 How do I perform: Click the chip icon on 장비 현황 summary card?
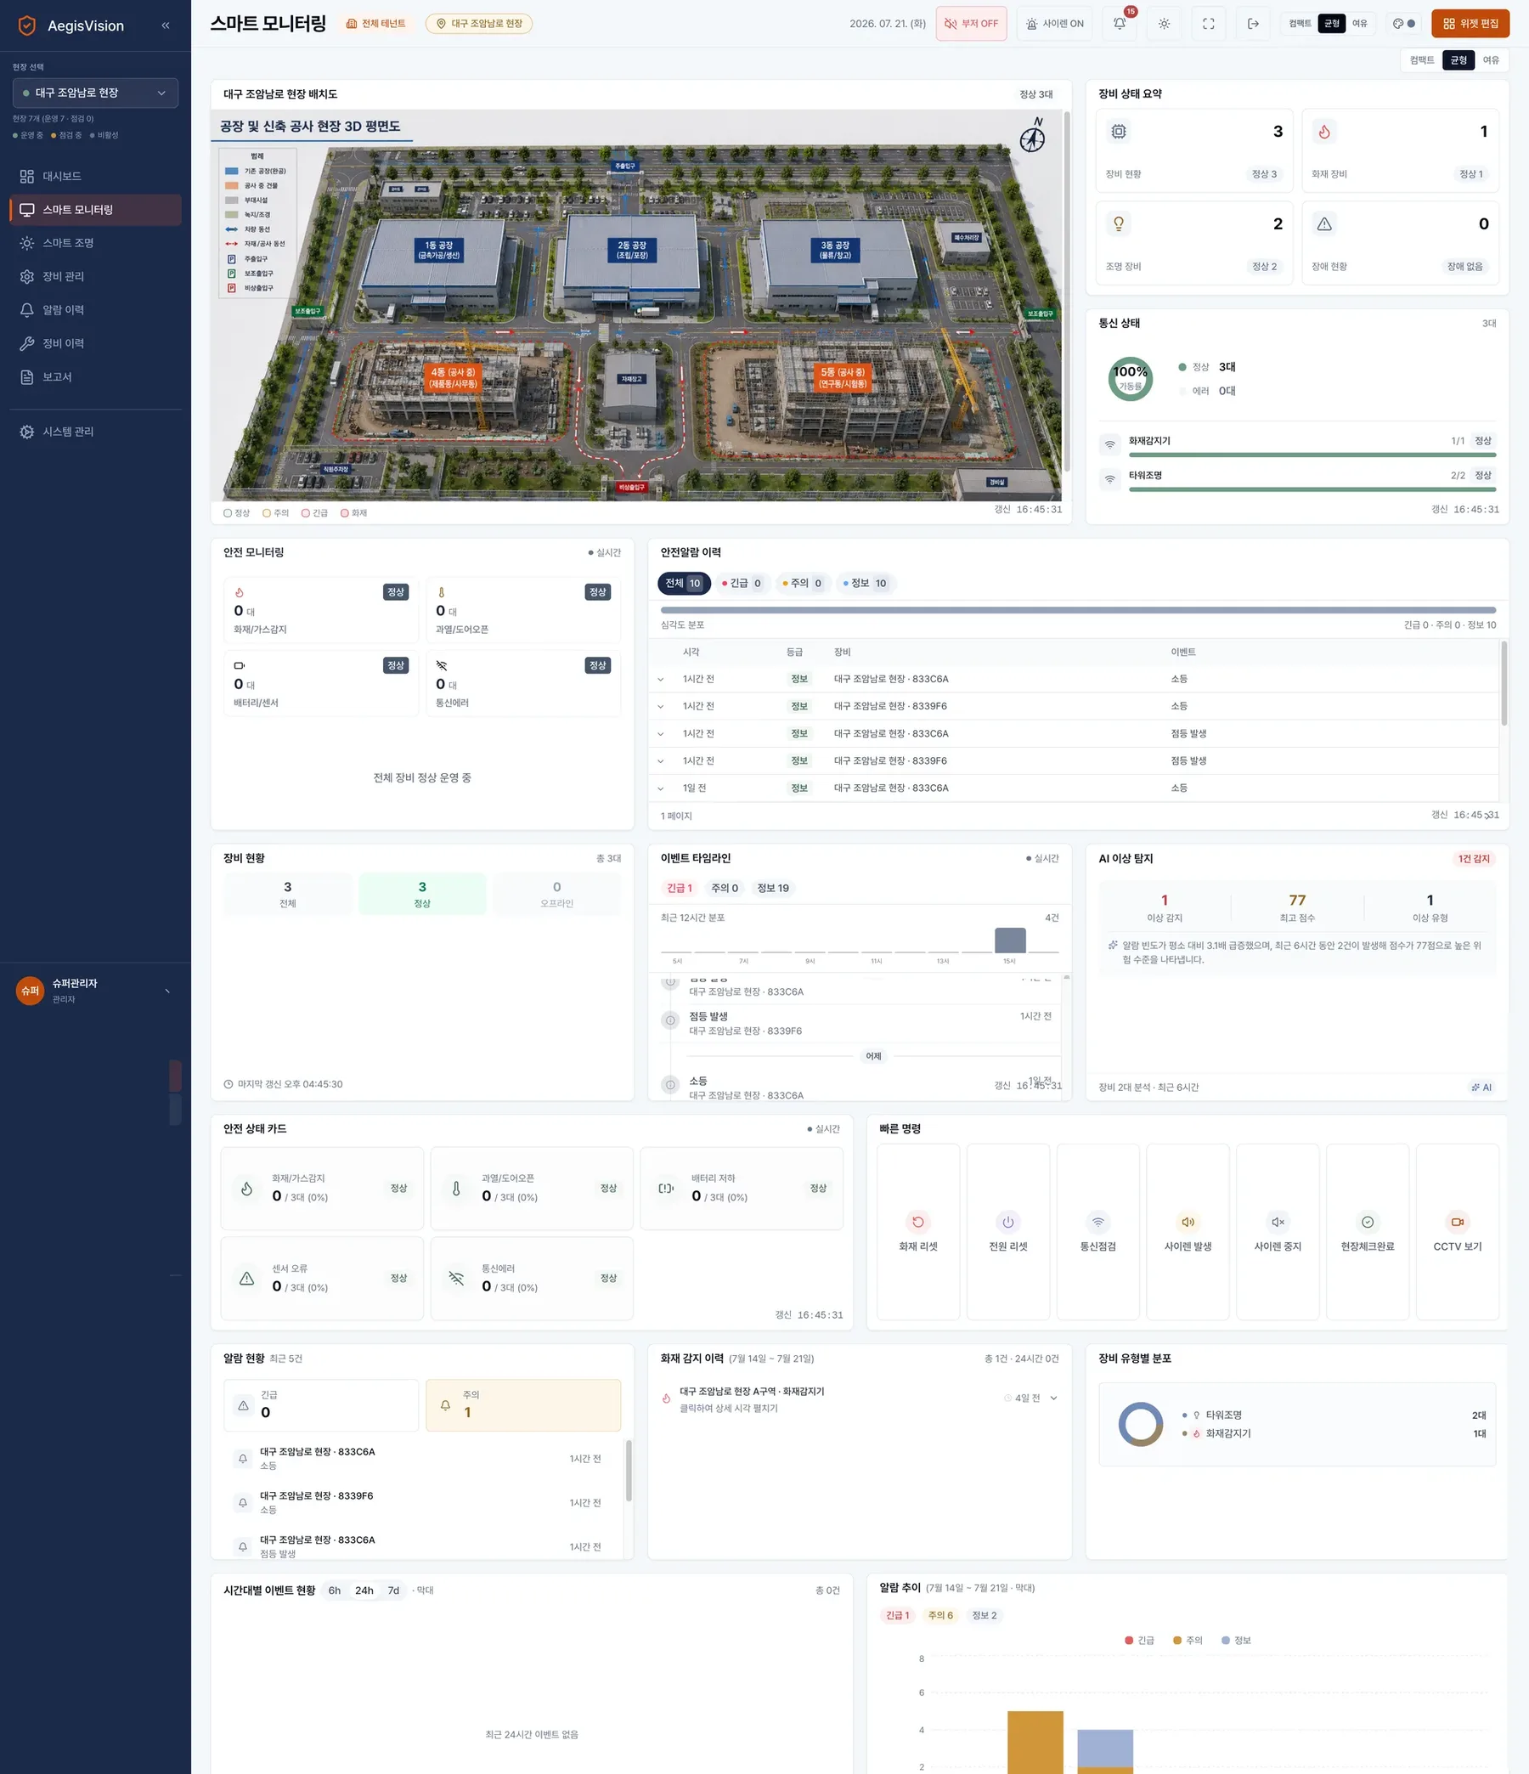[x=1119, y=131]
